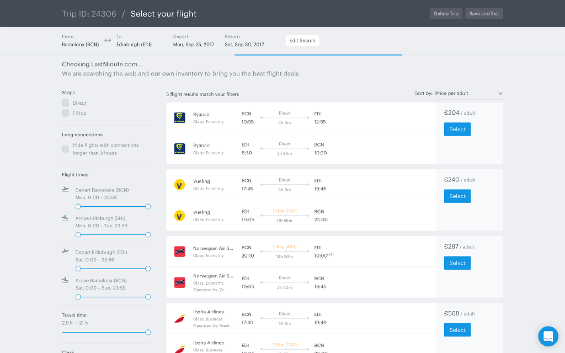Click the swap arrows between From and To
Viewport: 565px width, 353px height.
click(x=108, y=41)
